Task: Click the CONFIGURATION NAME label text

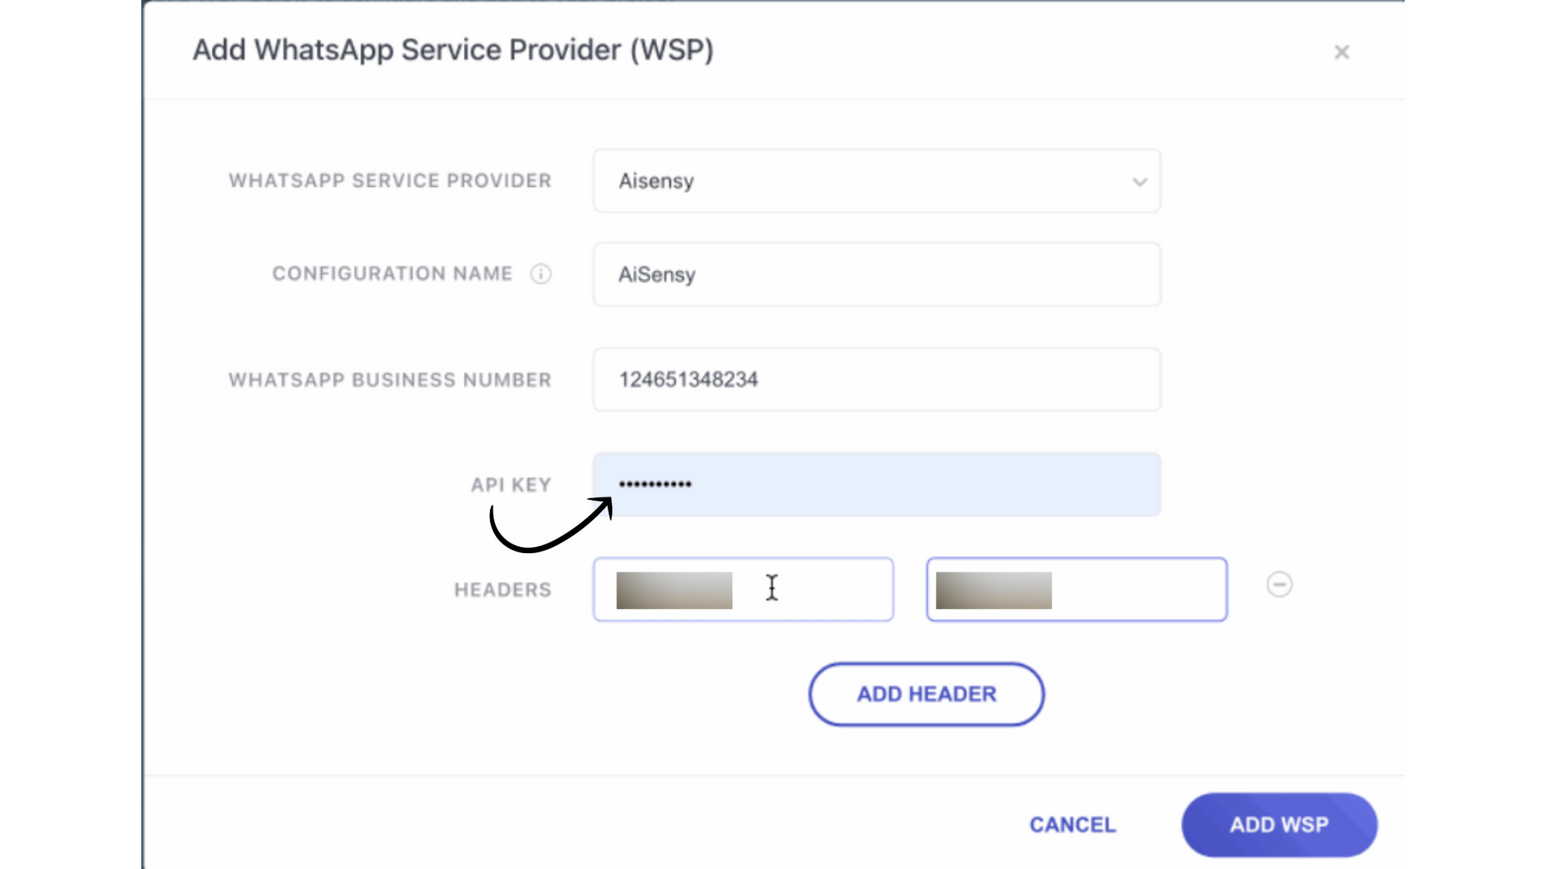Action: 393,274
